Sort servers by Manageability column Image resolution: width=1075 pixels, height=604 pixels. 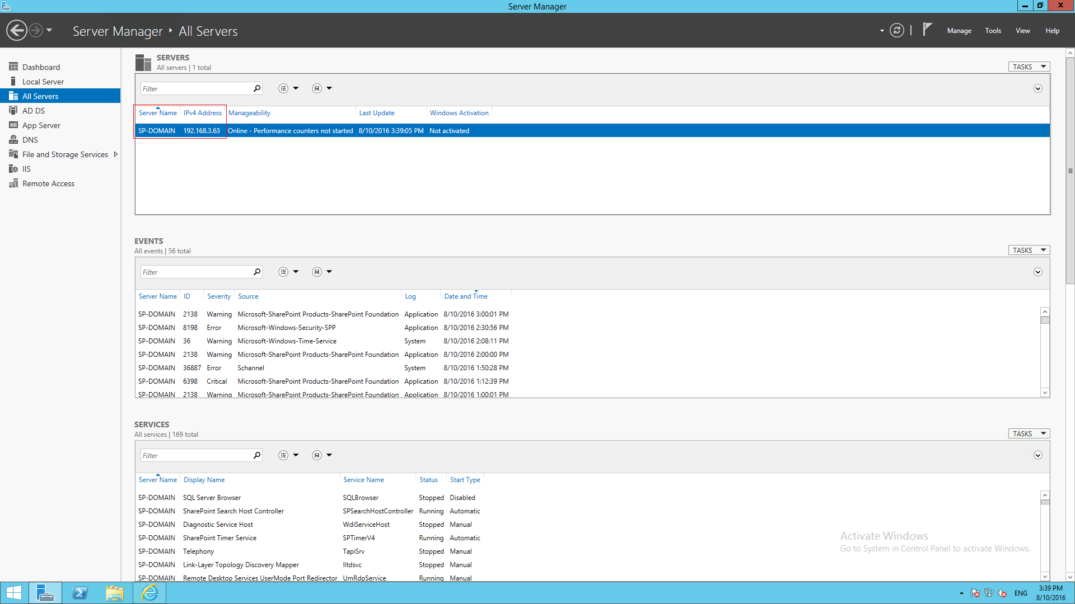(x=249, y=113)
